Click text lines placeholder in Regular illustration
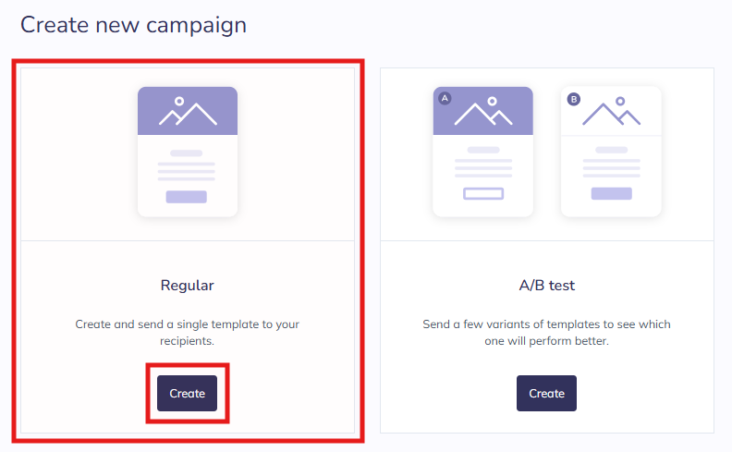732x452 pixels. [187, 170]
